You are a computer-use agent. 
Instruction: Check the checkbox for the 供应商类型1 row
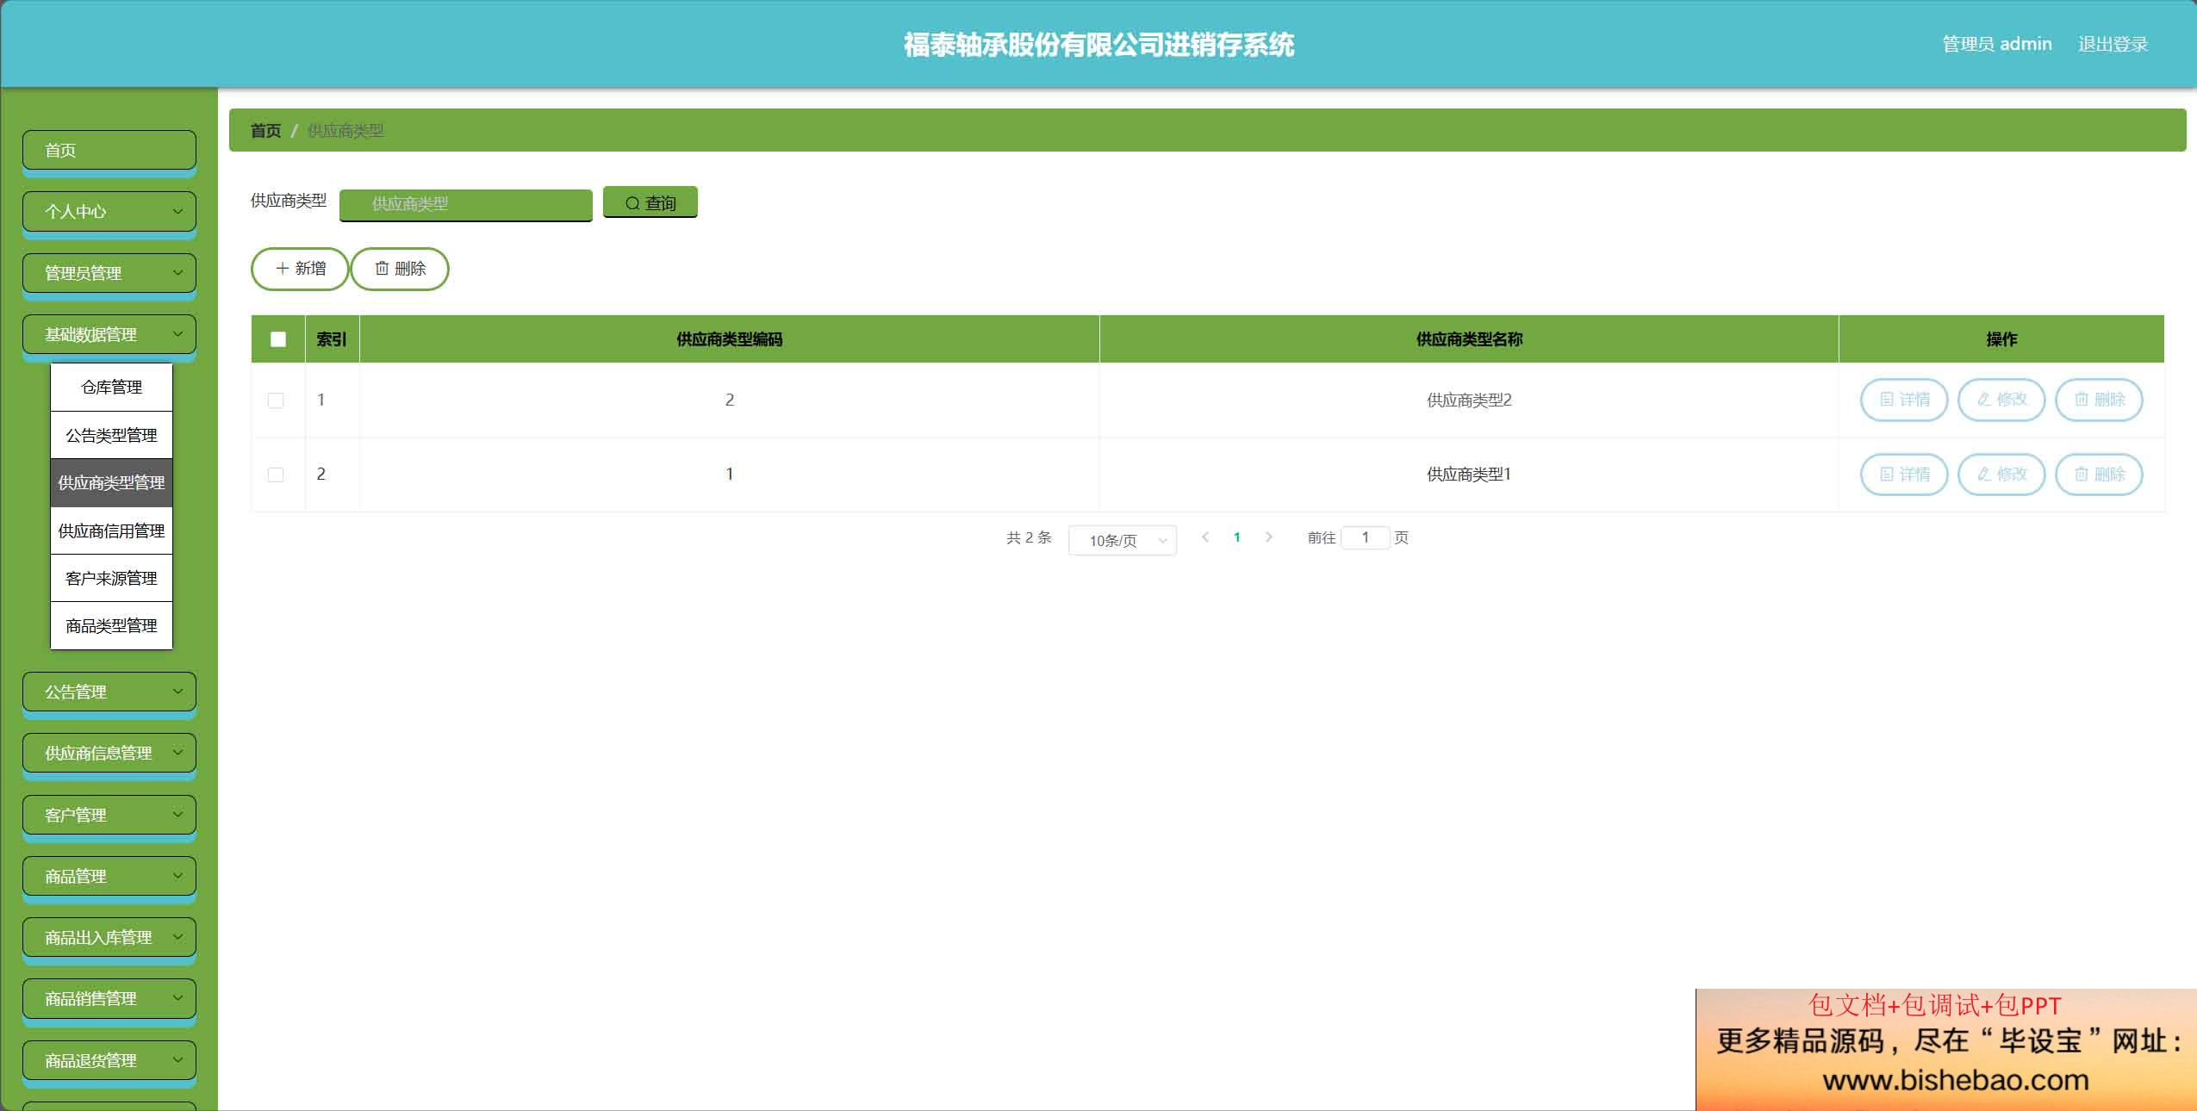click(276, 475)
